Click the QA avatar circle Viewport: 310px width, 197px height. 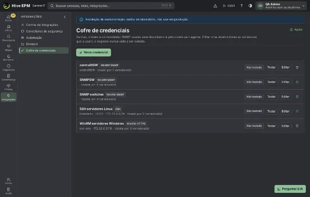point(260,6)
